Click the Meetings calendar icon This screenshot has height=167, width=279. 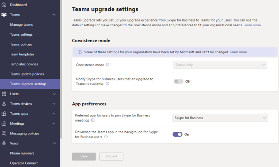point(4,124)
